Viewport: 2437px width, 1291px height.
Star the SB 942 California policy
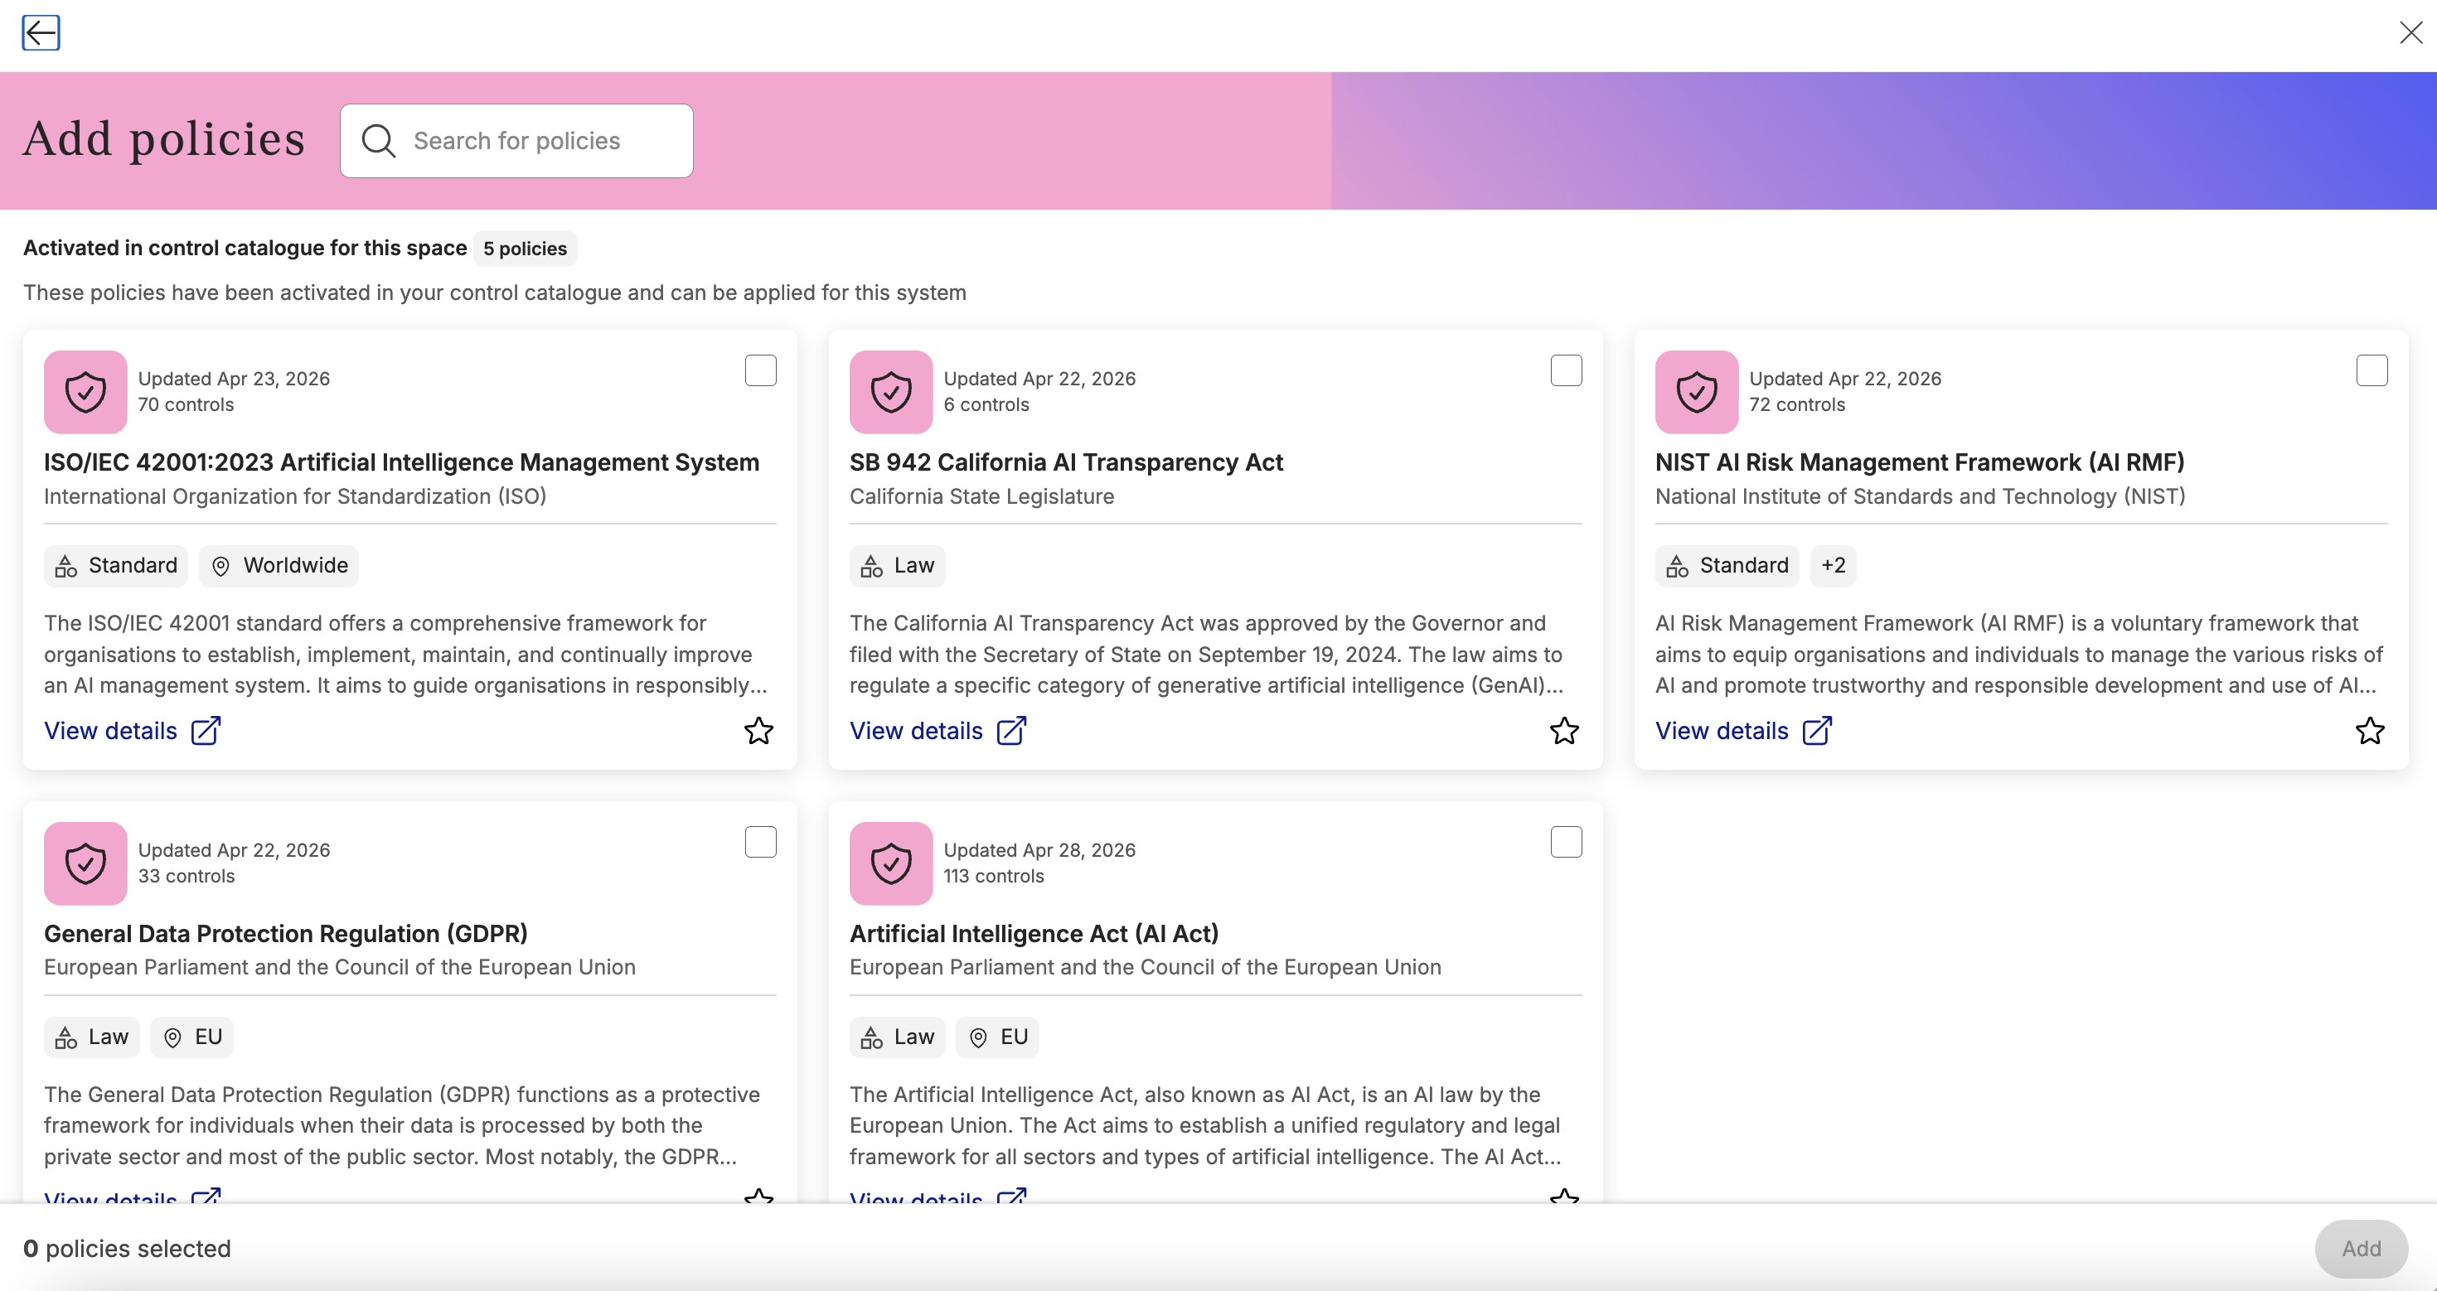tap(1565, 731)
